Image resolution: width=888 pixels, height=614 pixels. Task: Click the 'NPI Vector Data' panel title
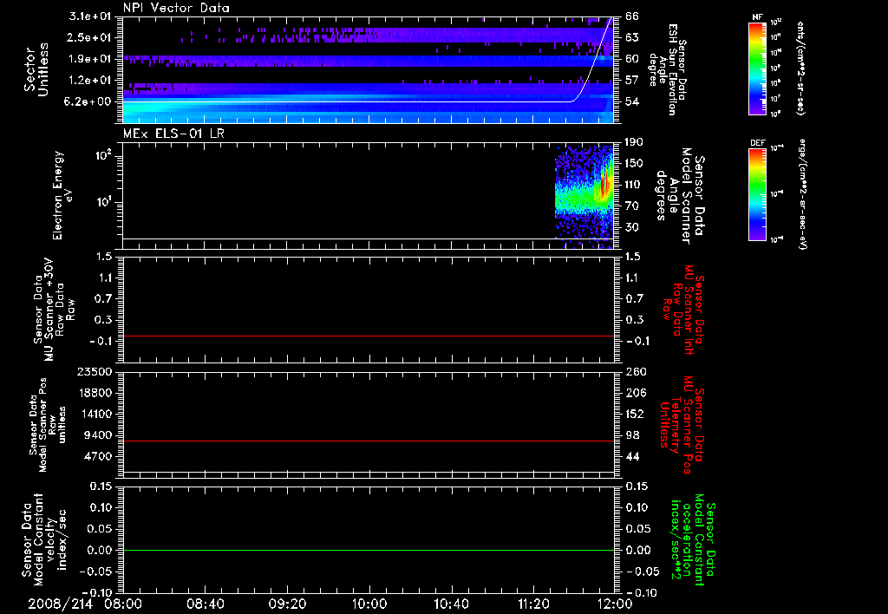pyautogui.click(x=176, y=8)
